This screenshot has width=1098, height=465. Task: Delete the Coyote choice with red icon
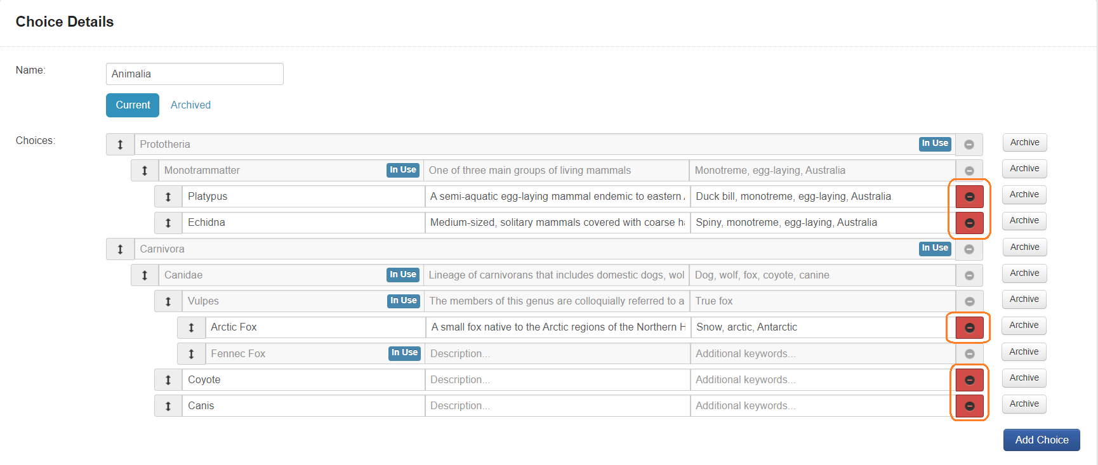click(x=969, y=380)
